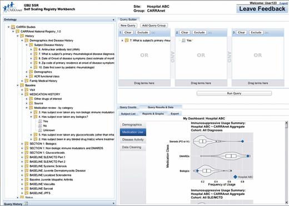Clear query group 2

(x=185, y=33)
